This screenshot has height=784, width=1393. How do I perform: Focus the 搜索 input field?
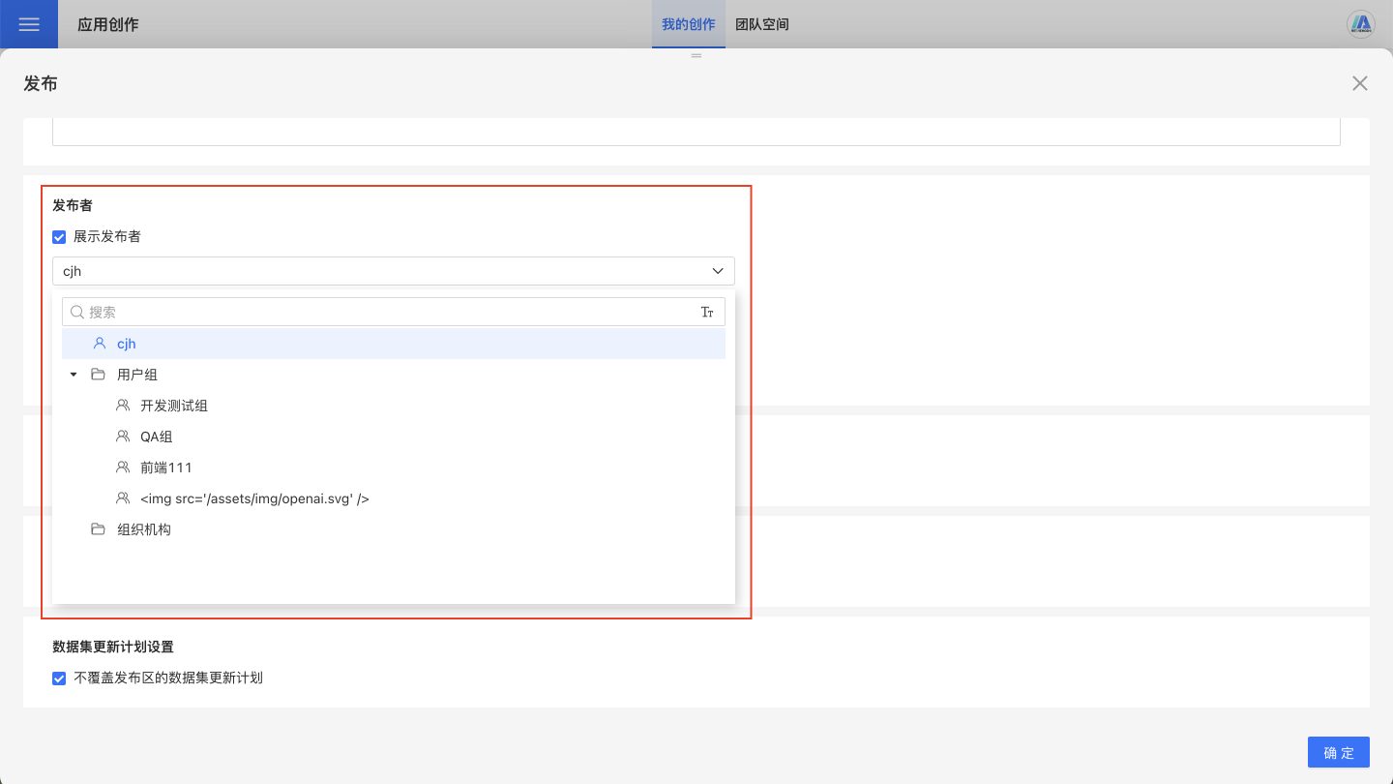387,312
